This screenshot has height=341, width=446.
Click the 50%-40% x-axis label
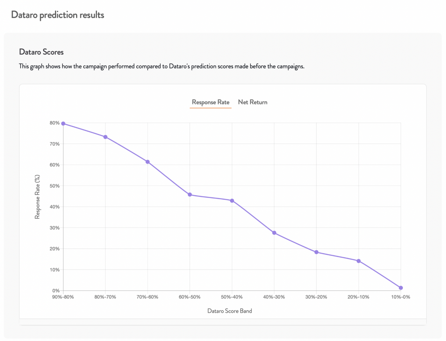232,297
